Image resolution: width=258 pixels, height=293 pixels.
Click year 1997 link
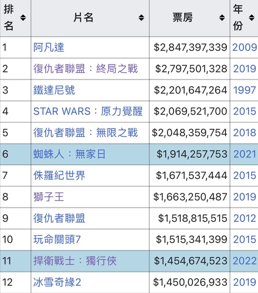coord(245,90)
